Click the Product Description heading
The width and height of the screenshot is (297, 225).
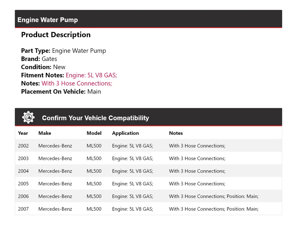(56, 35)
